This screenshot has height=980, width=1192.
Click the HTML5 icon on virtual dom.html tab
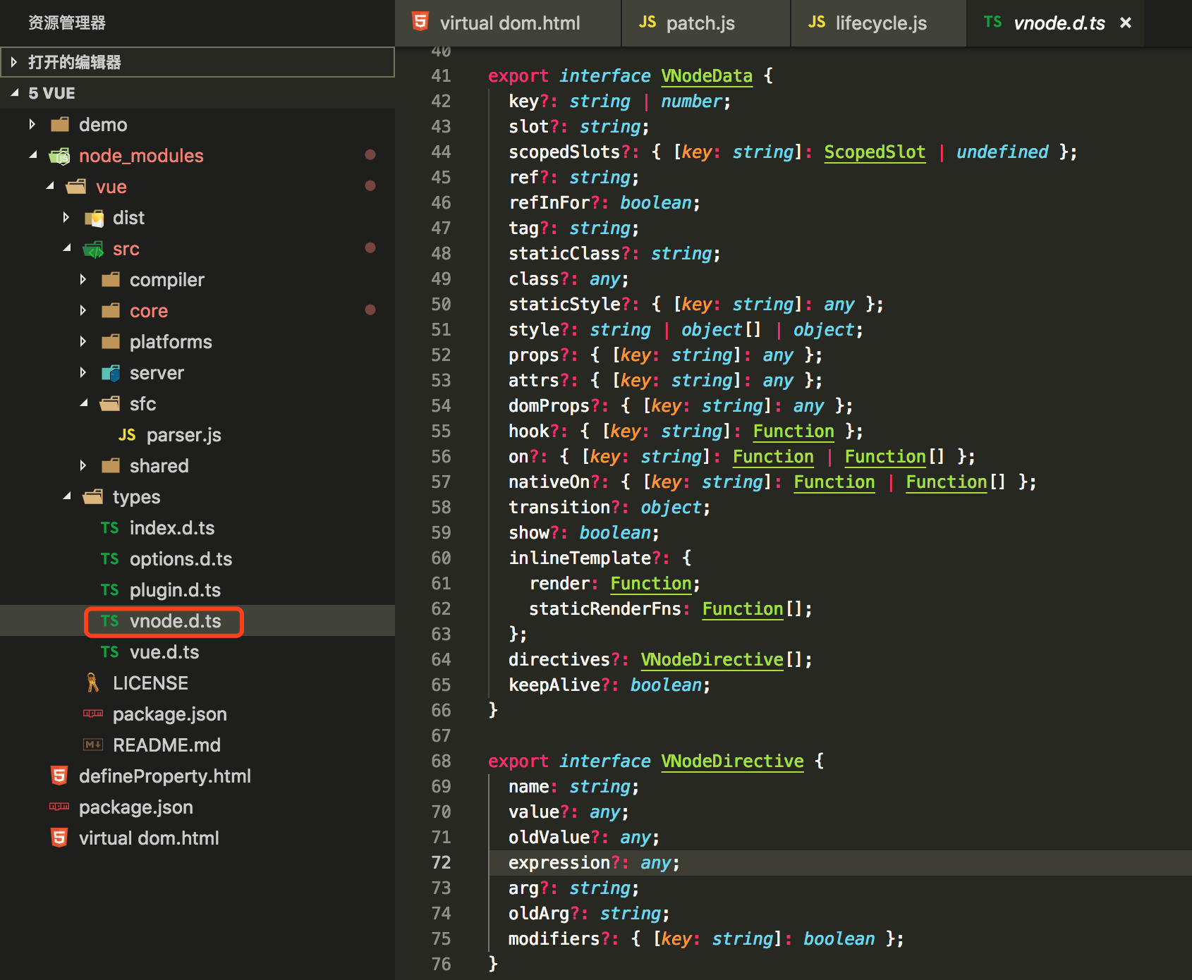420,22
